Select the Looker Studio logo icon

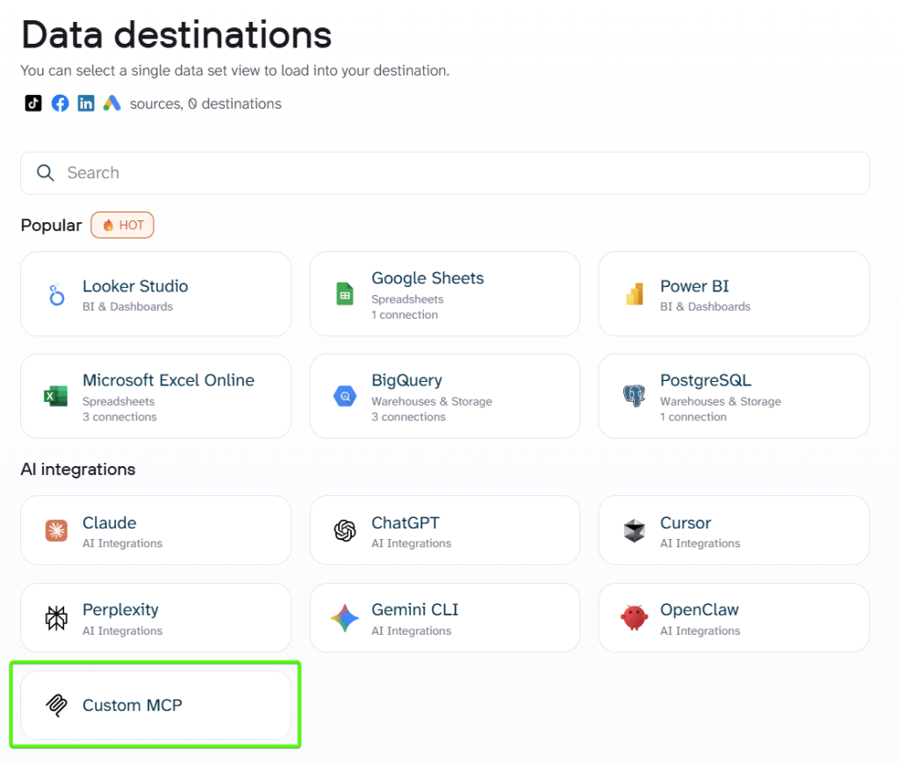point(55,293)
